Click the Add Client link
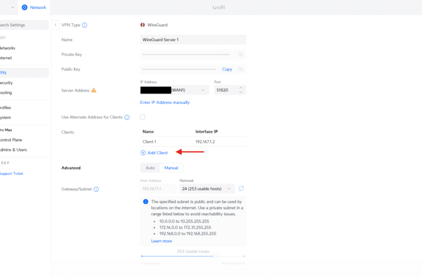This screenshot has height=279, width=422. pyautogui.click(x=157, y=153)
